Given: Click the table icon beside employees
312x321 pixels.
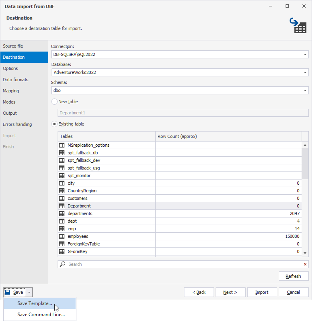Looking at the screenshot, I should pyautogui.click(x=62, y=236).
